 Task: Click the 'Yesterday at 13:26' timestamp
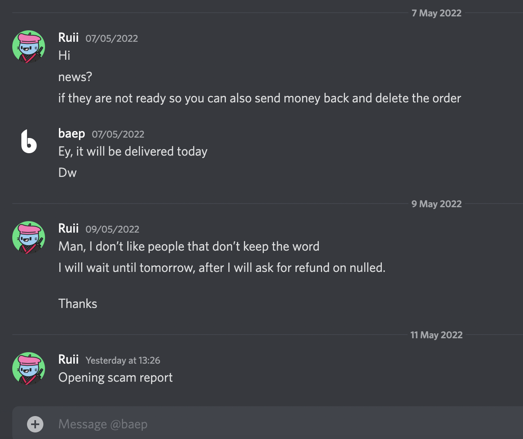(x=123, y=360)
